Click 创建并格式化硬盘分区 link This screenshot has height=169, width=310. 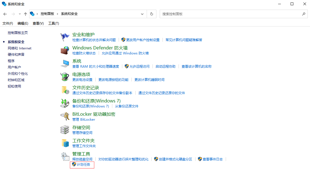click(x=176, y=159)
